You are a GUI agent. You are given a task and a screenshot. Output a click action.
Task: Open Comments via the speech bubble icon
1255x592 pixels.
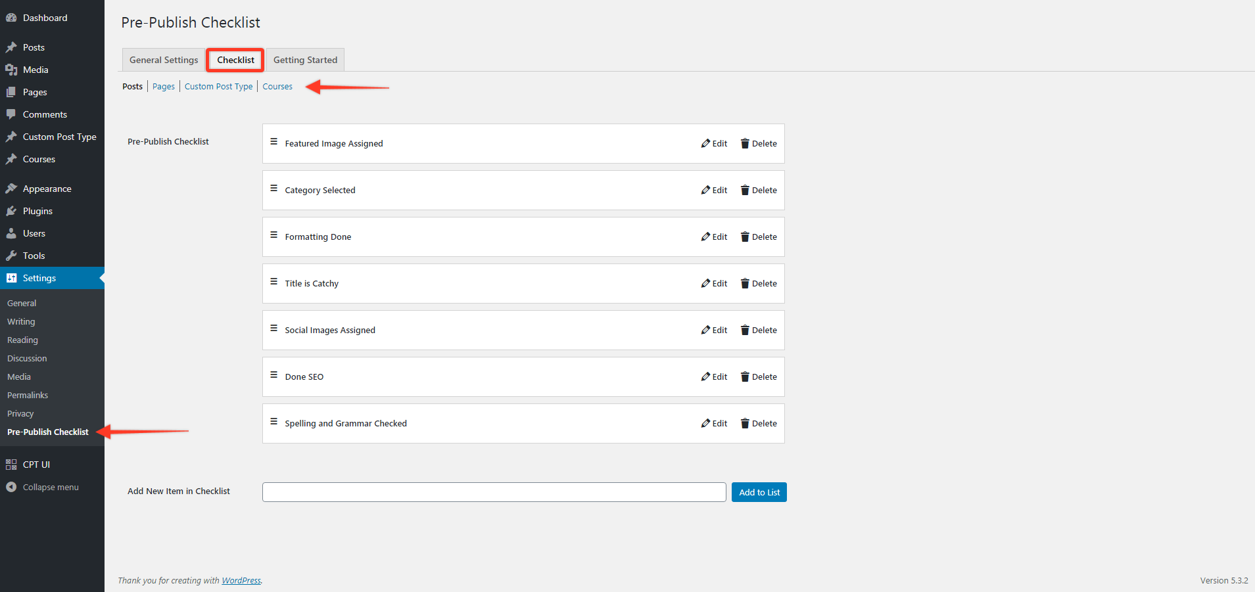[11, 114]
